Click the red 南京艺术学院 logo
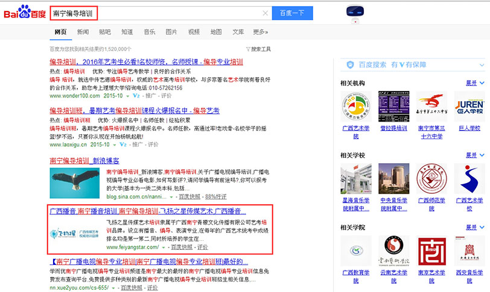Screen dimensions: 490x292 (x=431, y=251)
